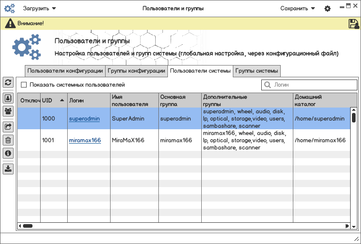Click the user group icon in the sidebar
The image size is (361, 244).
[x=8, y=111]
